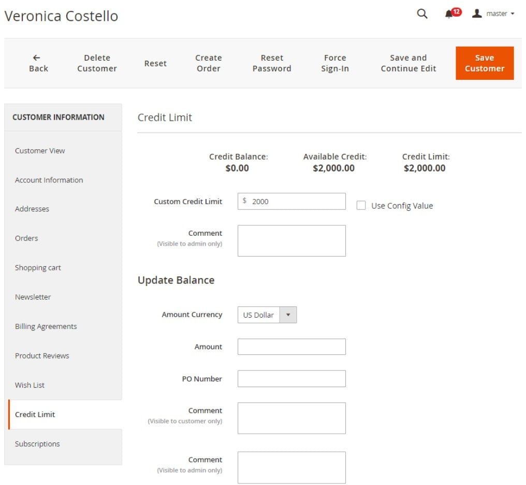Focus the Amount input field
The height and width of the screenshot is (485, 526).
click(291, 347)
